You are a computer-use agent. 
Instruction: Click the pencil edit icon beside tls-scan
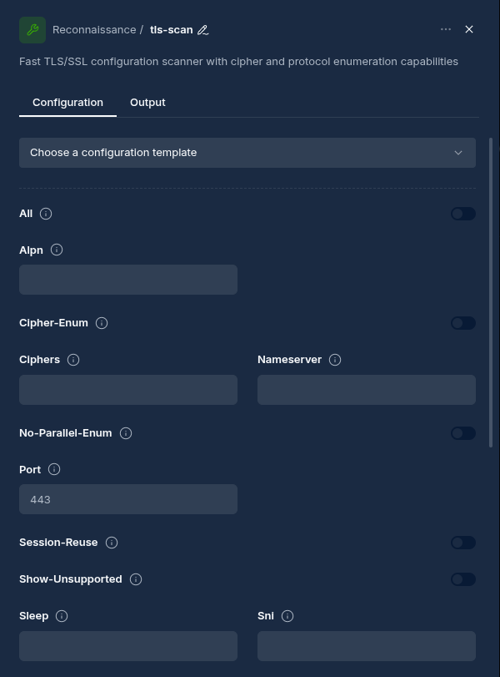pyautogui.click(x=202, y=30)
